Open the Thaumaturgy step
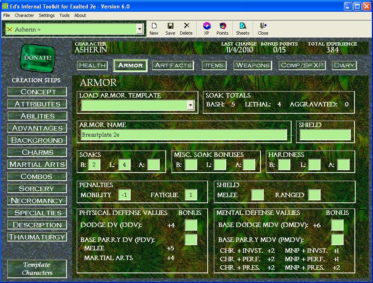 pos(37,237)
